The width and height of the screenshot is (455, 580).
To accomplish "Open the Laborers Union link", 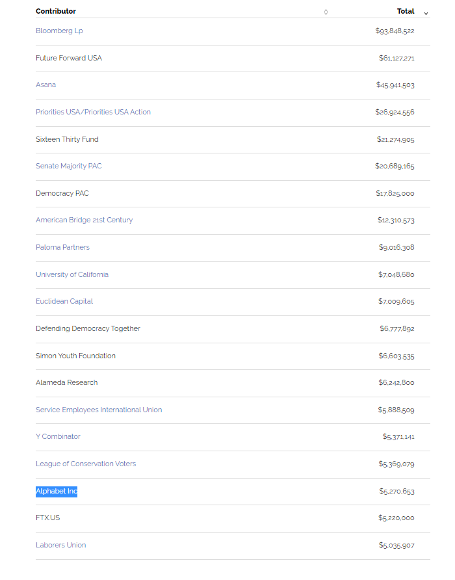I will tap(61, 546).
